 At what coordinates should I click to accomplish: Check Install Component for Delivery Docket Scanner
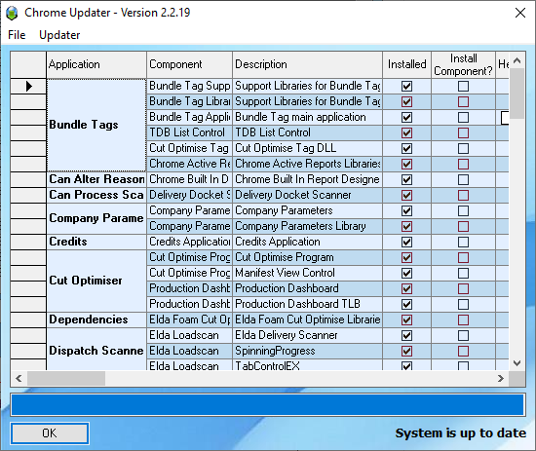point(463,195)
